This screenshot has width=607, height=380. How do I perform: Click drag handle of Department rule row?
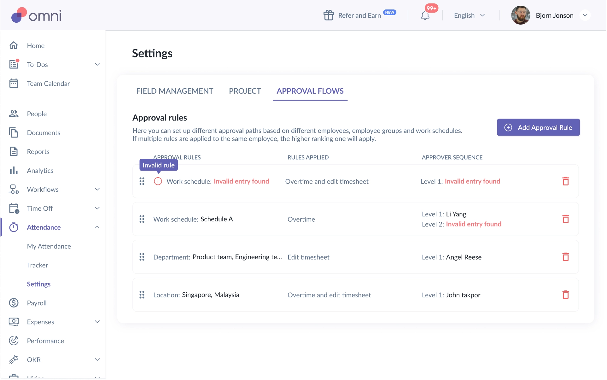[x=142, y=257]
